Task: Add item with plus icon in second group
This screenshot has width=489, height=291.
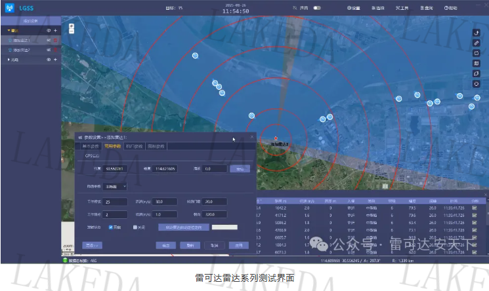Action: coord(56,60)
